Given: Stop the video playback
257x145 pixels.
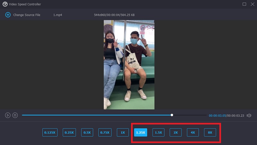Looking at the screenshot, I should (15, 115).
